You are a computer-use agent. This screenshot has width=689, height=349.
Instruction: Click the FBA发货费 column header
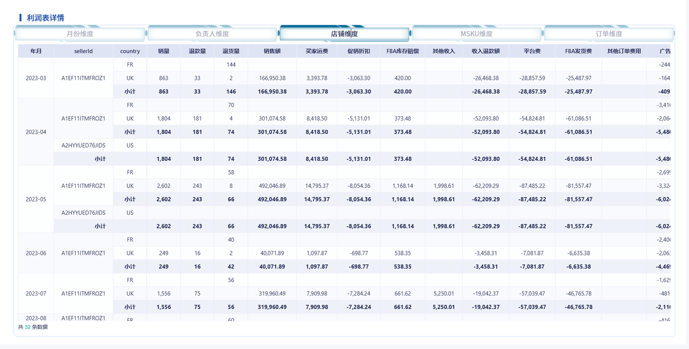point(578,51)
